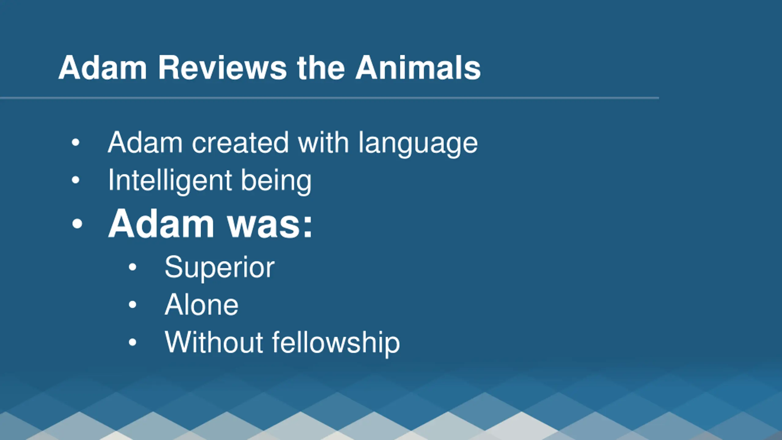The height and width of the screenshot is (440, 782).
Task: Click the "Superior" sub-bullet text
Action: point(220,268)
